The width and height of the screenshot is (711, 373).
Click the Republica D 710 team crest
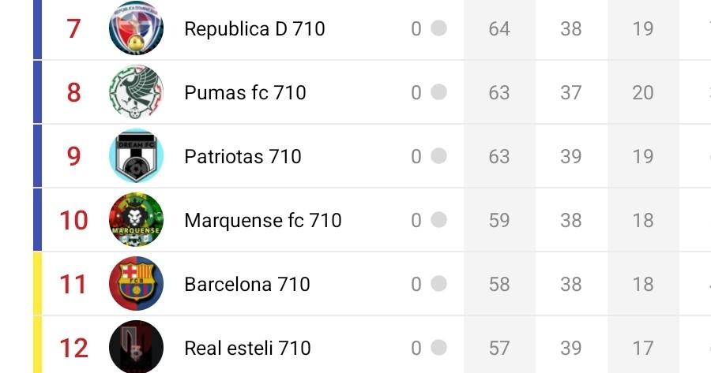coord(136,29)
